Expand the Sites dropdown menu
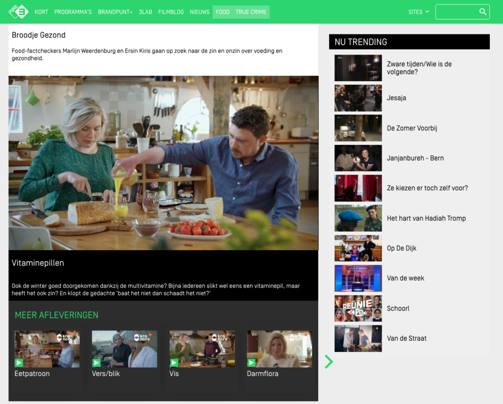 coord(419,12)
